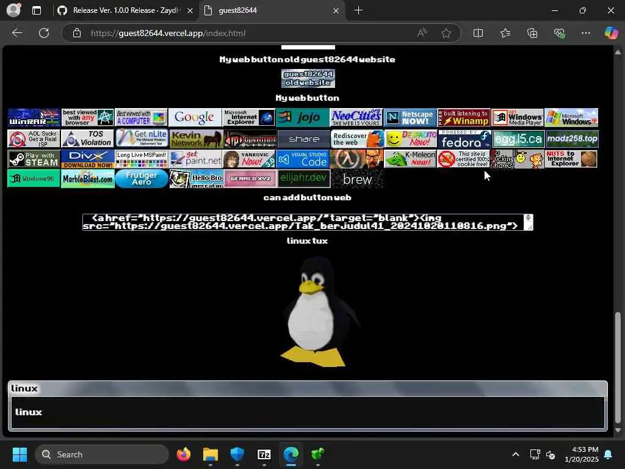This screenshot has height=469, width=625.
Task: Click the 'AOL Sucks Get a Real ISP' badge
Action: (x=34, y=139)
